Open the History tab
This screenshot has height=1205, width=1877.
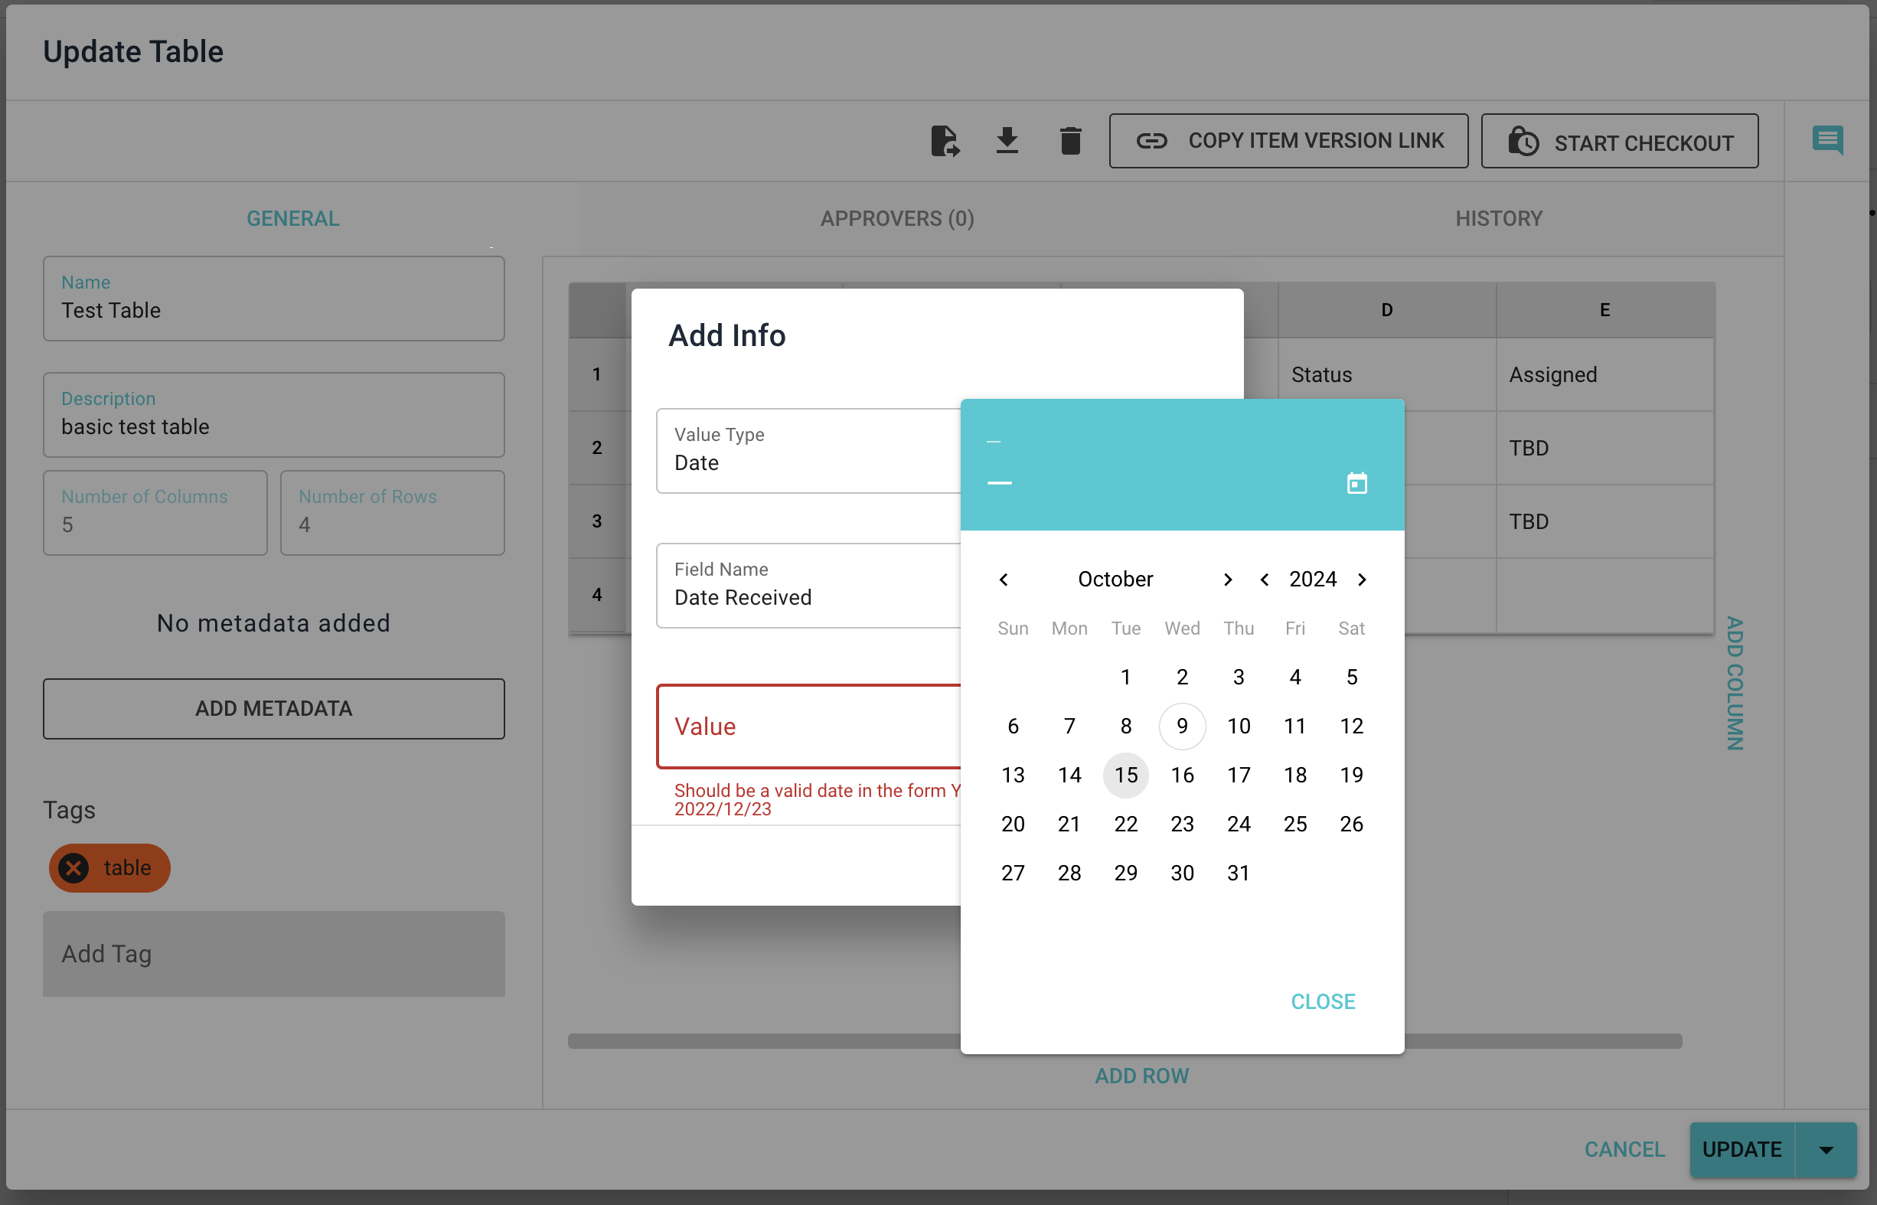(1498, 218)
